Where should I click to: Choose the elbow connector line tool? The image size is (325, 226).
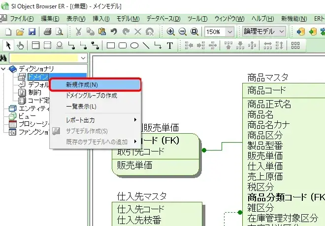coord(158,45)
